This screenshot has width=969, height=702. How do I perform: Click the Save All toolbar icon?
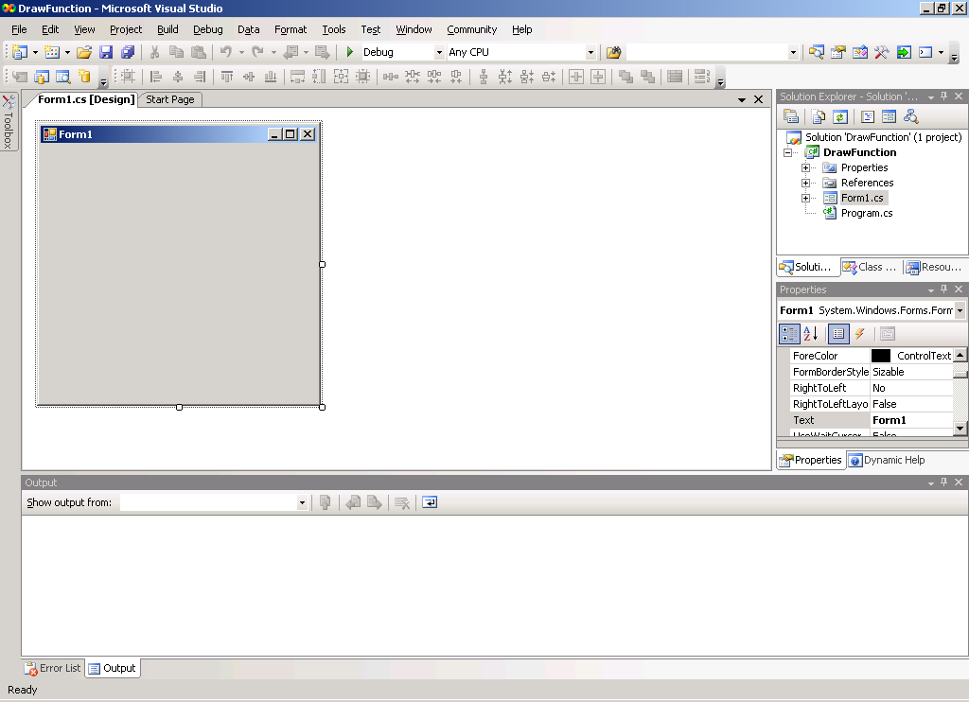pos(128,53)
